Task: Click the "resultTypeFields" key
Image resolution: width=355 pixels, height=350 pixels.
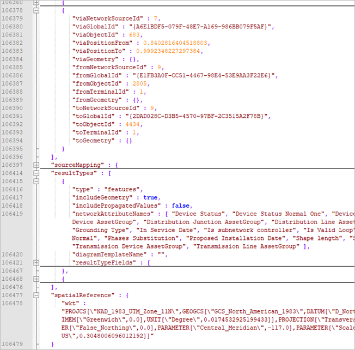Action: pos(104,263)
